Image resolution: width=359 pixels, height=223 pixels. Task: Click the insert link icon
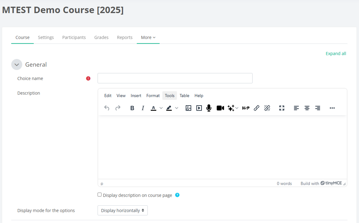256,108
